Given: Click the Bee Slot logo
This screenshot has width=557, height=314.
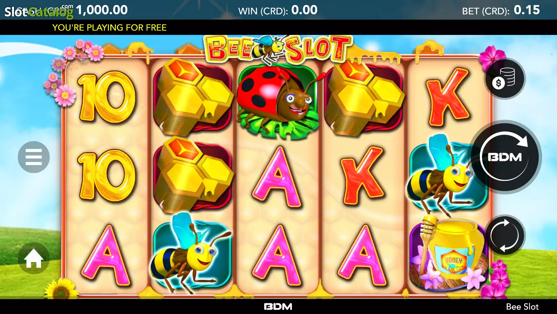Looking at the screenshot, I should pos(278,49).
